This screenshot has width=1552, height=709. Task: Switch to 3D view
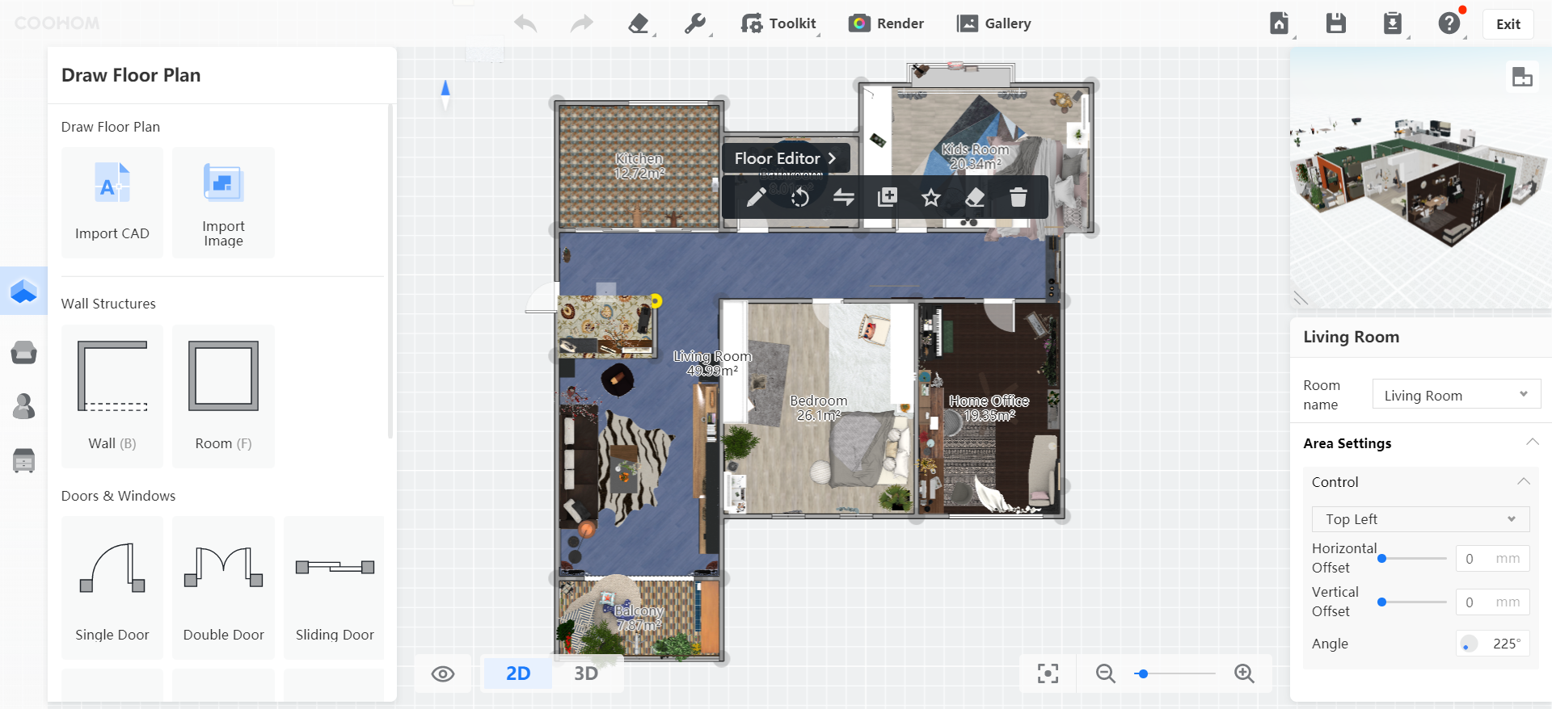pos(586,673)
